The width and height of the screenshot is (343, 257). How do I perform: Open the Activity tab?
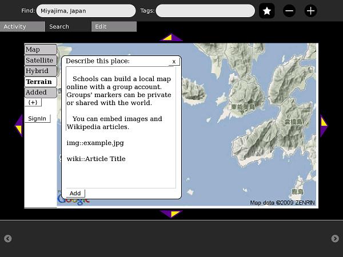tap(22, 27)
